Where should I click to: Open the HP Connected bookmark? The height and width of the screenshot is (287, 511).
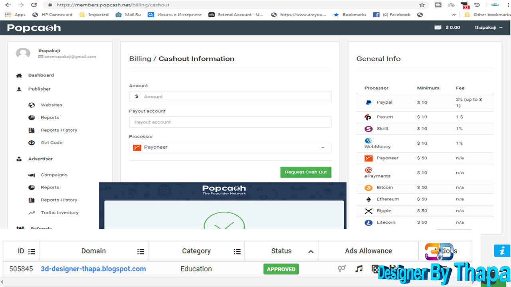click(52, 15)
